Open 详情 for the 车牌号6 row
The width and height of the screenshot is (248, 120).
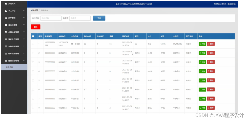click(202, 71)
